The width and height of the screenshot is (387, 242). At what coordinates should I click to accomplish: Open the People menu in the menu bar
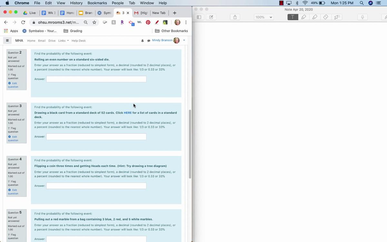118,3
